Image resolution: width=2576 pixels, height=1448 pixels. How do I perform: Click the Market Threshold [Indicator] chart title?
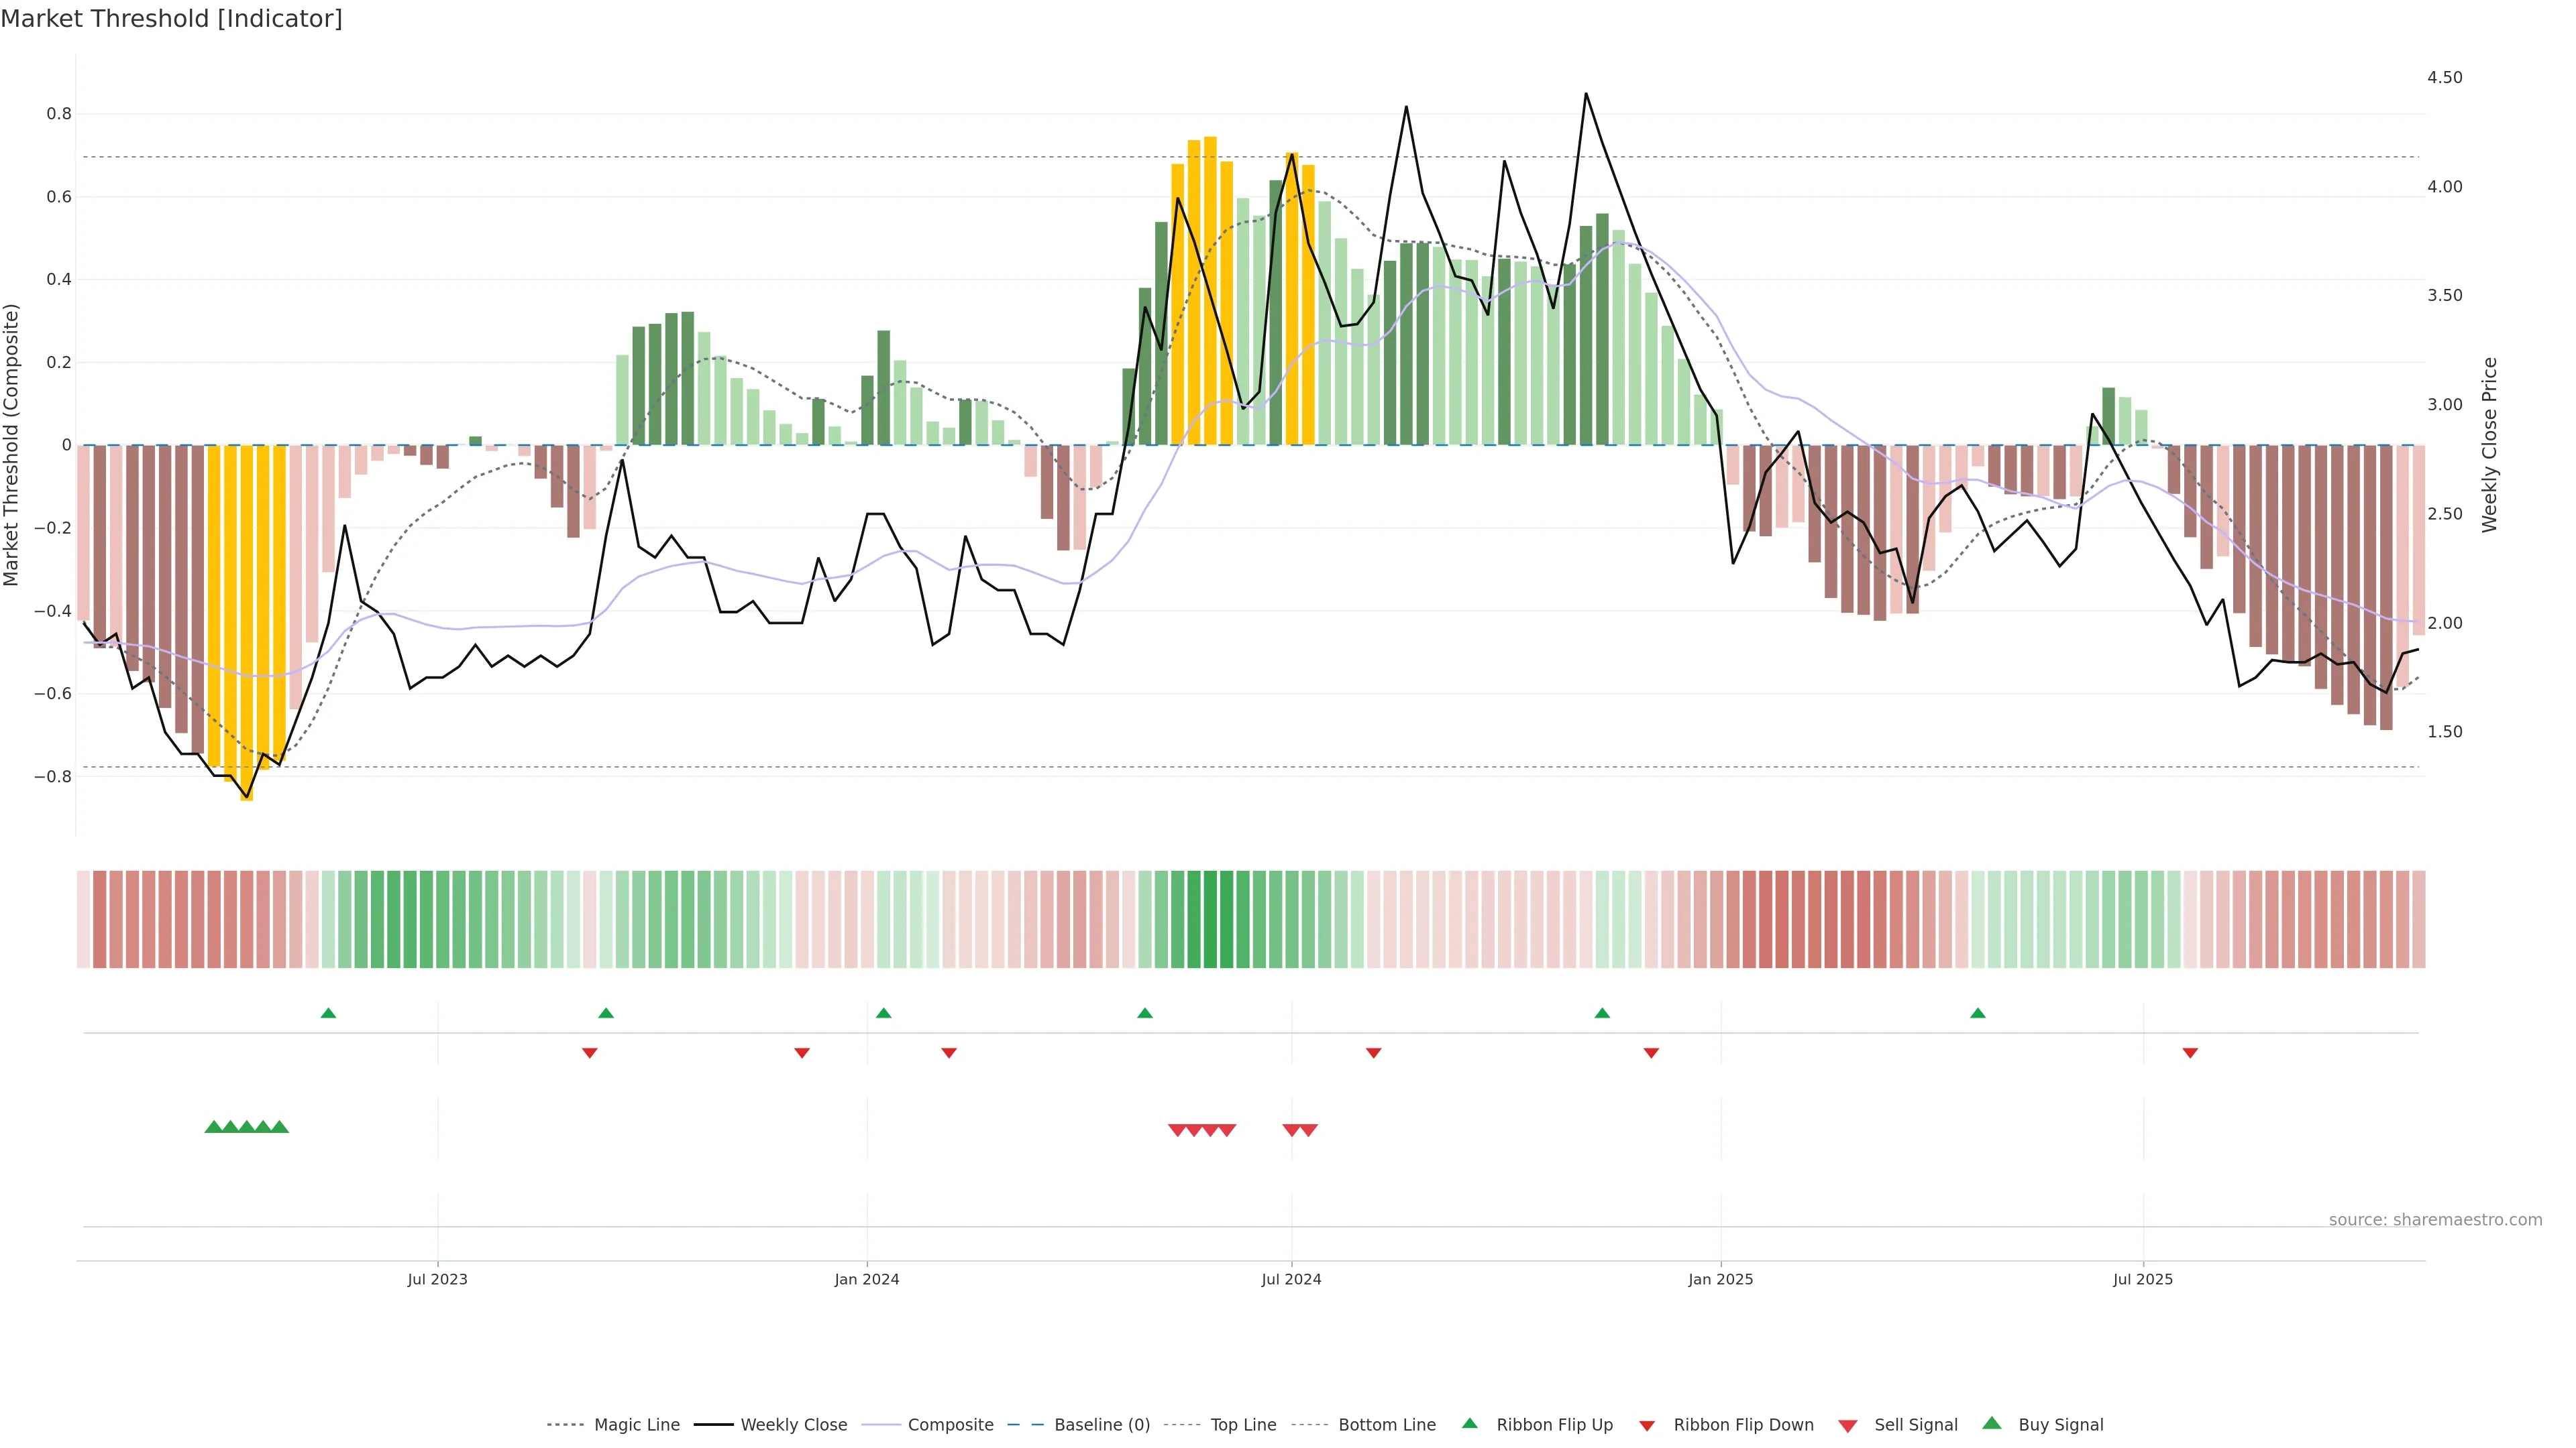click(171, 18)
